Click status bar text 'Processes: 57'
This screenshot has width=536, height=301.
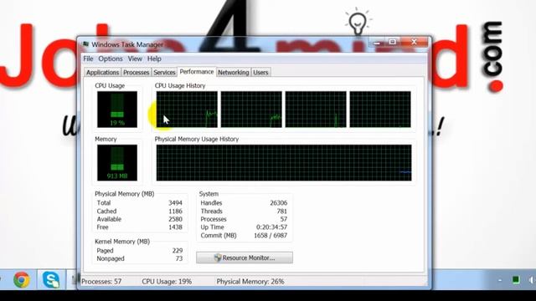(x=101, y=282)
